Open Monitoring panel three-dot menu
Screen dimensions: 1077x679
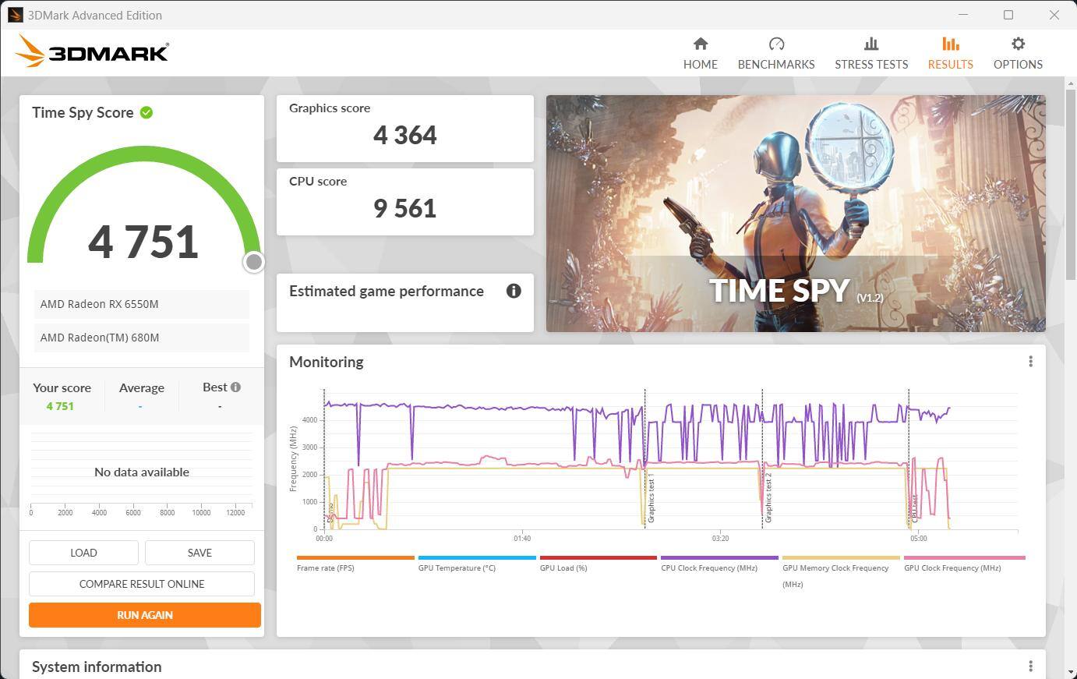(x=1030, y=362)
